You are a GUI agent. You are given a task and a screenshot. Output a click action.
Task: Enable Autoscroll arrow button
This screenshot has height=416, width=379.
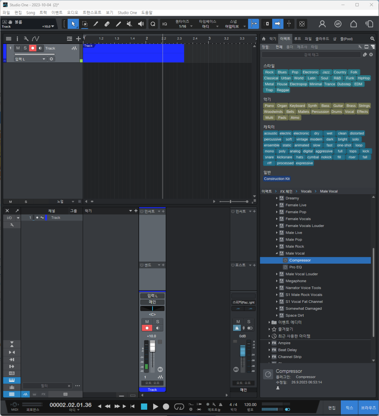[x=278, y=24]
